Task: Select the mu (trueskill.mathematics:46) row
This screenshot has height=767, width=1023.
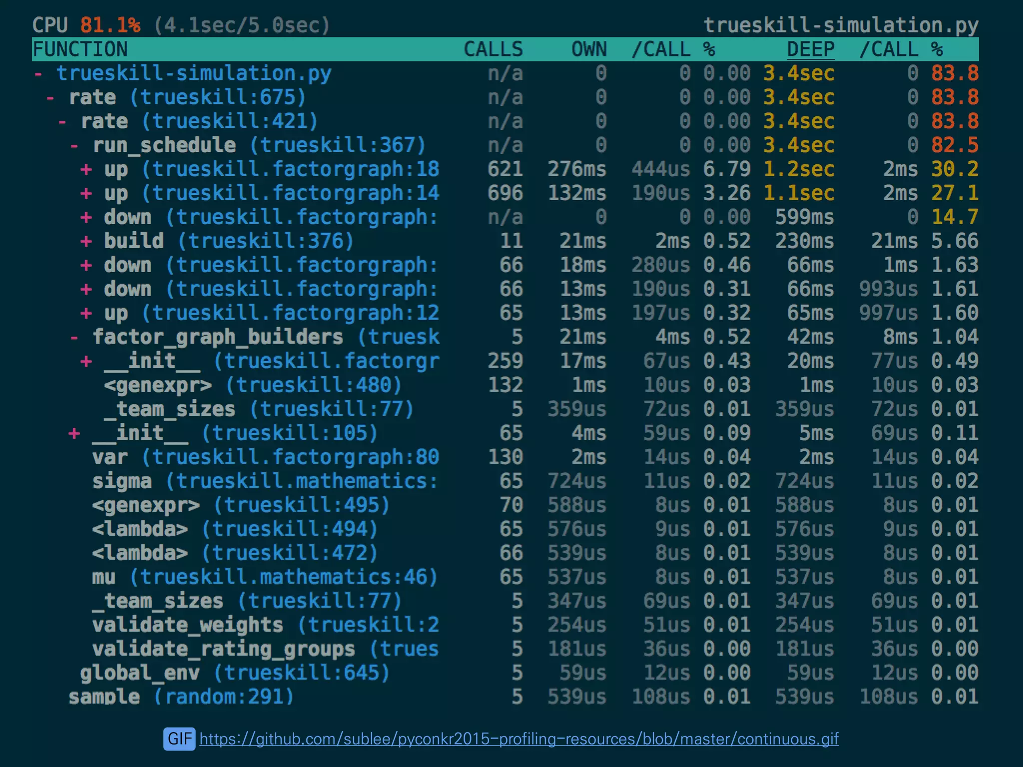Action: point(505,577)
